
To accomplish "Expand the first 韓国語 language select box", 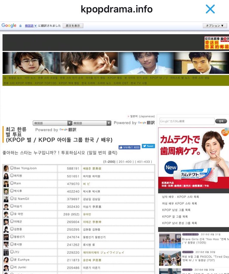I will (x=52, y=123).
